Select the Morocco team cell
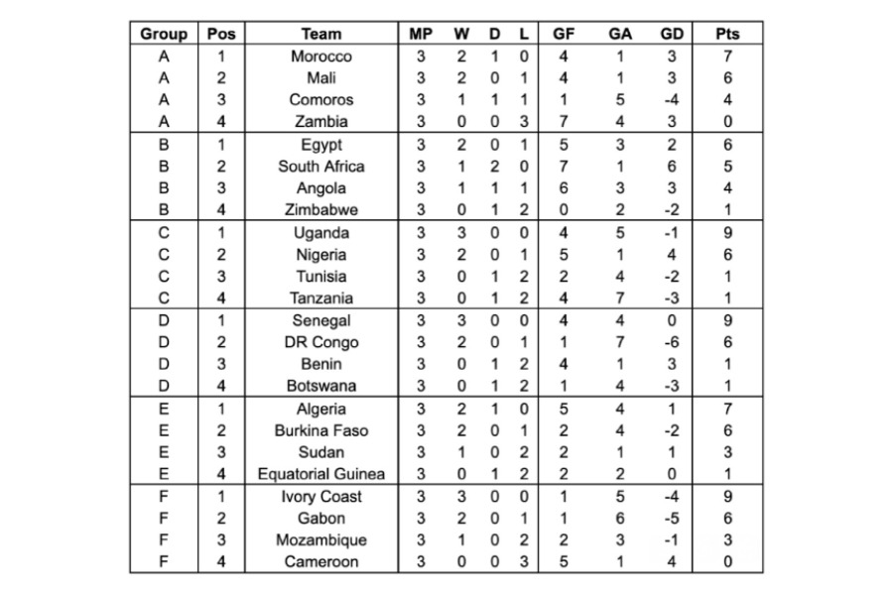 321,57
